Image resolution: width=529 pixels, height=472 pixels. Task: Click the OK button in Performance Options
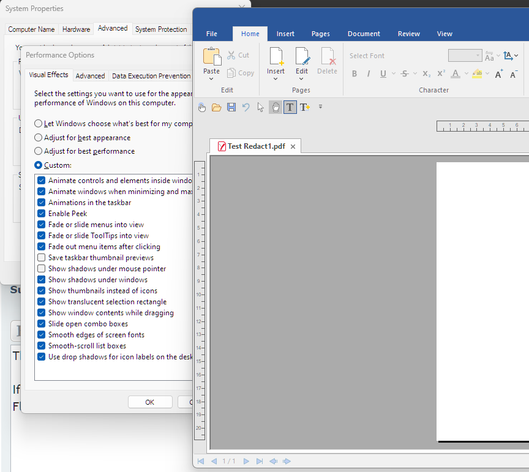coord(149,402)
